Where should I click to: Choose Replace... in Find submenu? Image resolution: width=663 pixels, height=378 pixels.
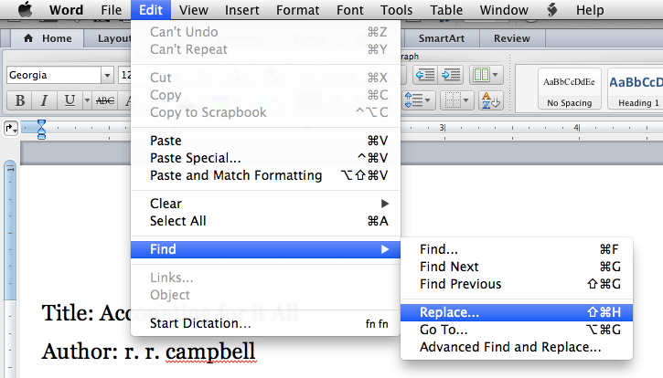tap(517, 312)
